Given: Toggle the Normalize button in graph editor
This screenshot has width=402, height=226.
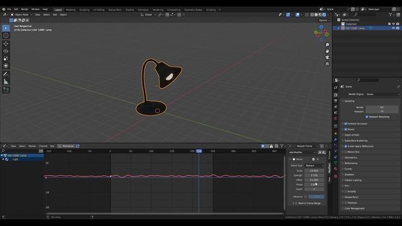Looking at the screenshot, I should (66, 146).
